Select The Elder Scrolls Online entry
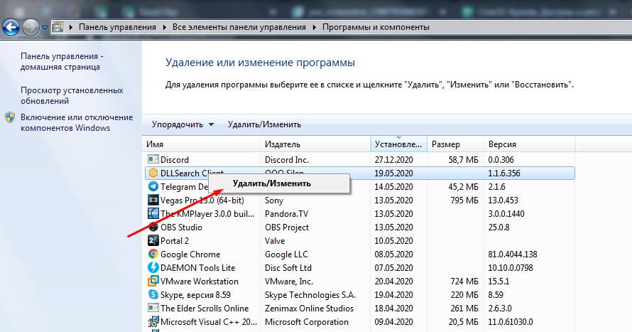 [205, 309]
